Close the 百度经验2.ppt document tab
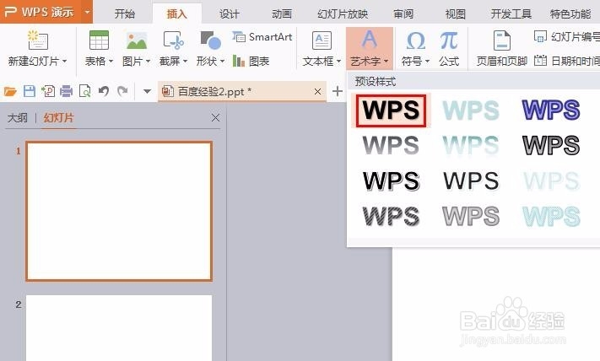Viewport: 600px width, 361px height. coord(317,92)
